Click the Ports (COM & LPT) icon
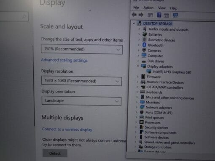 click(142, 112)
